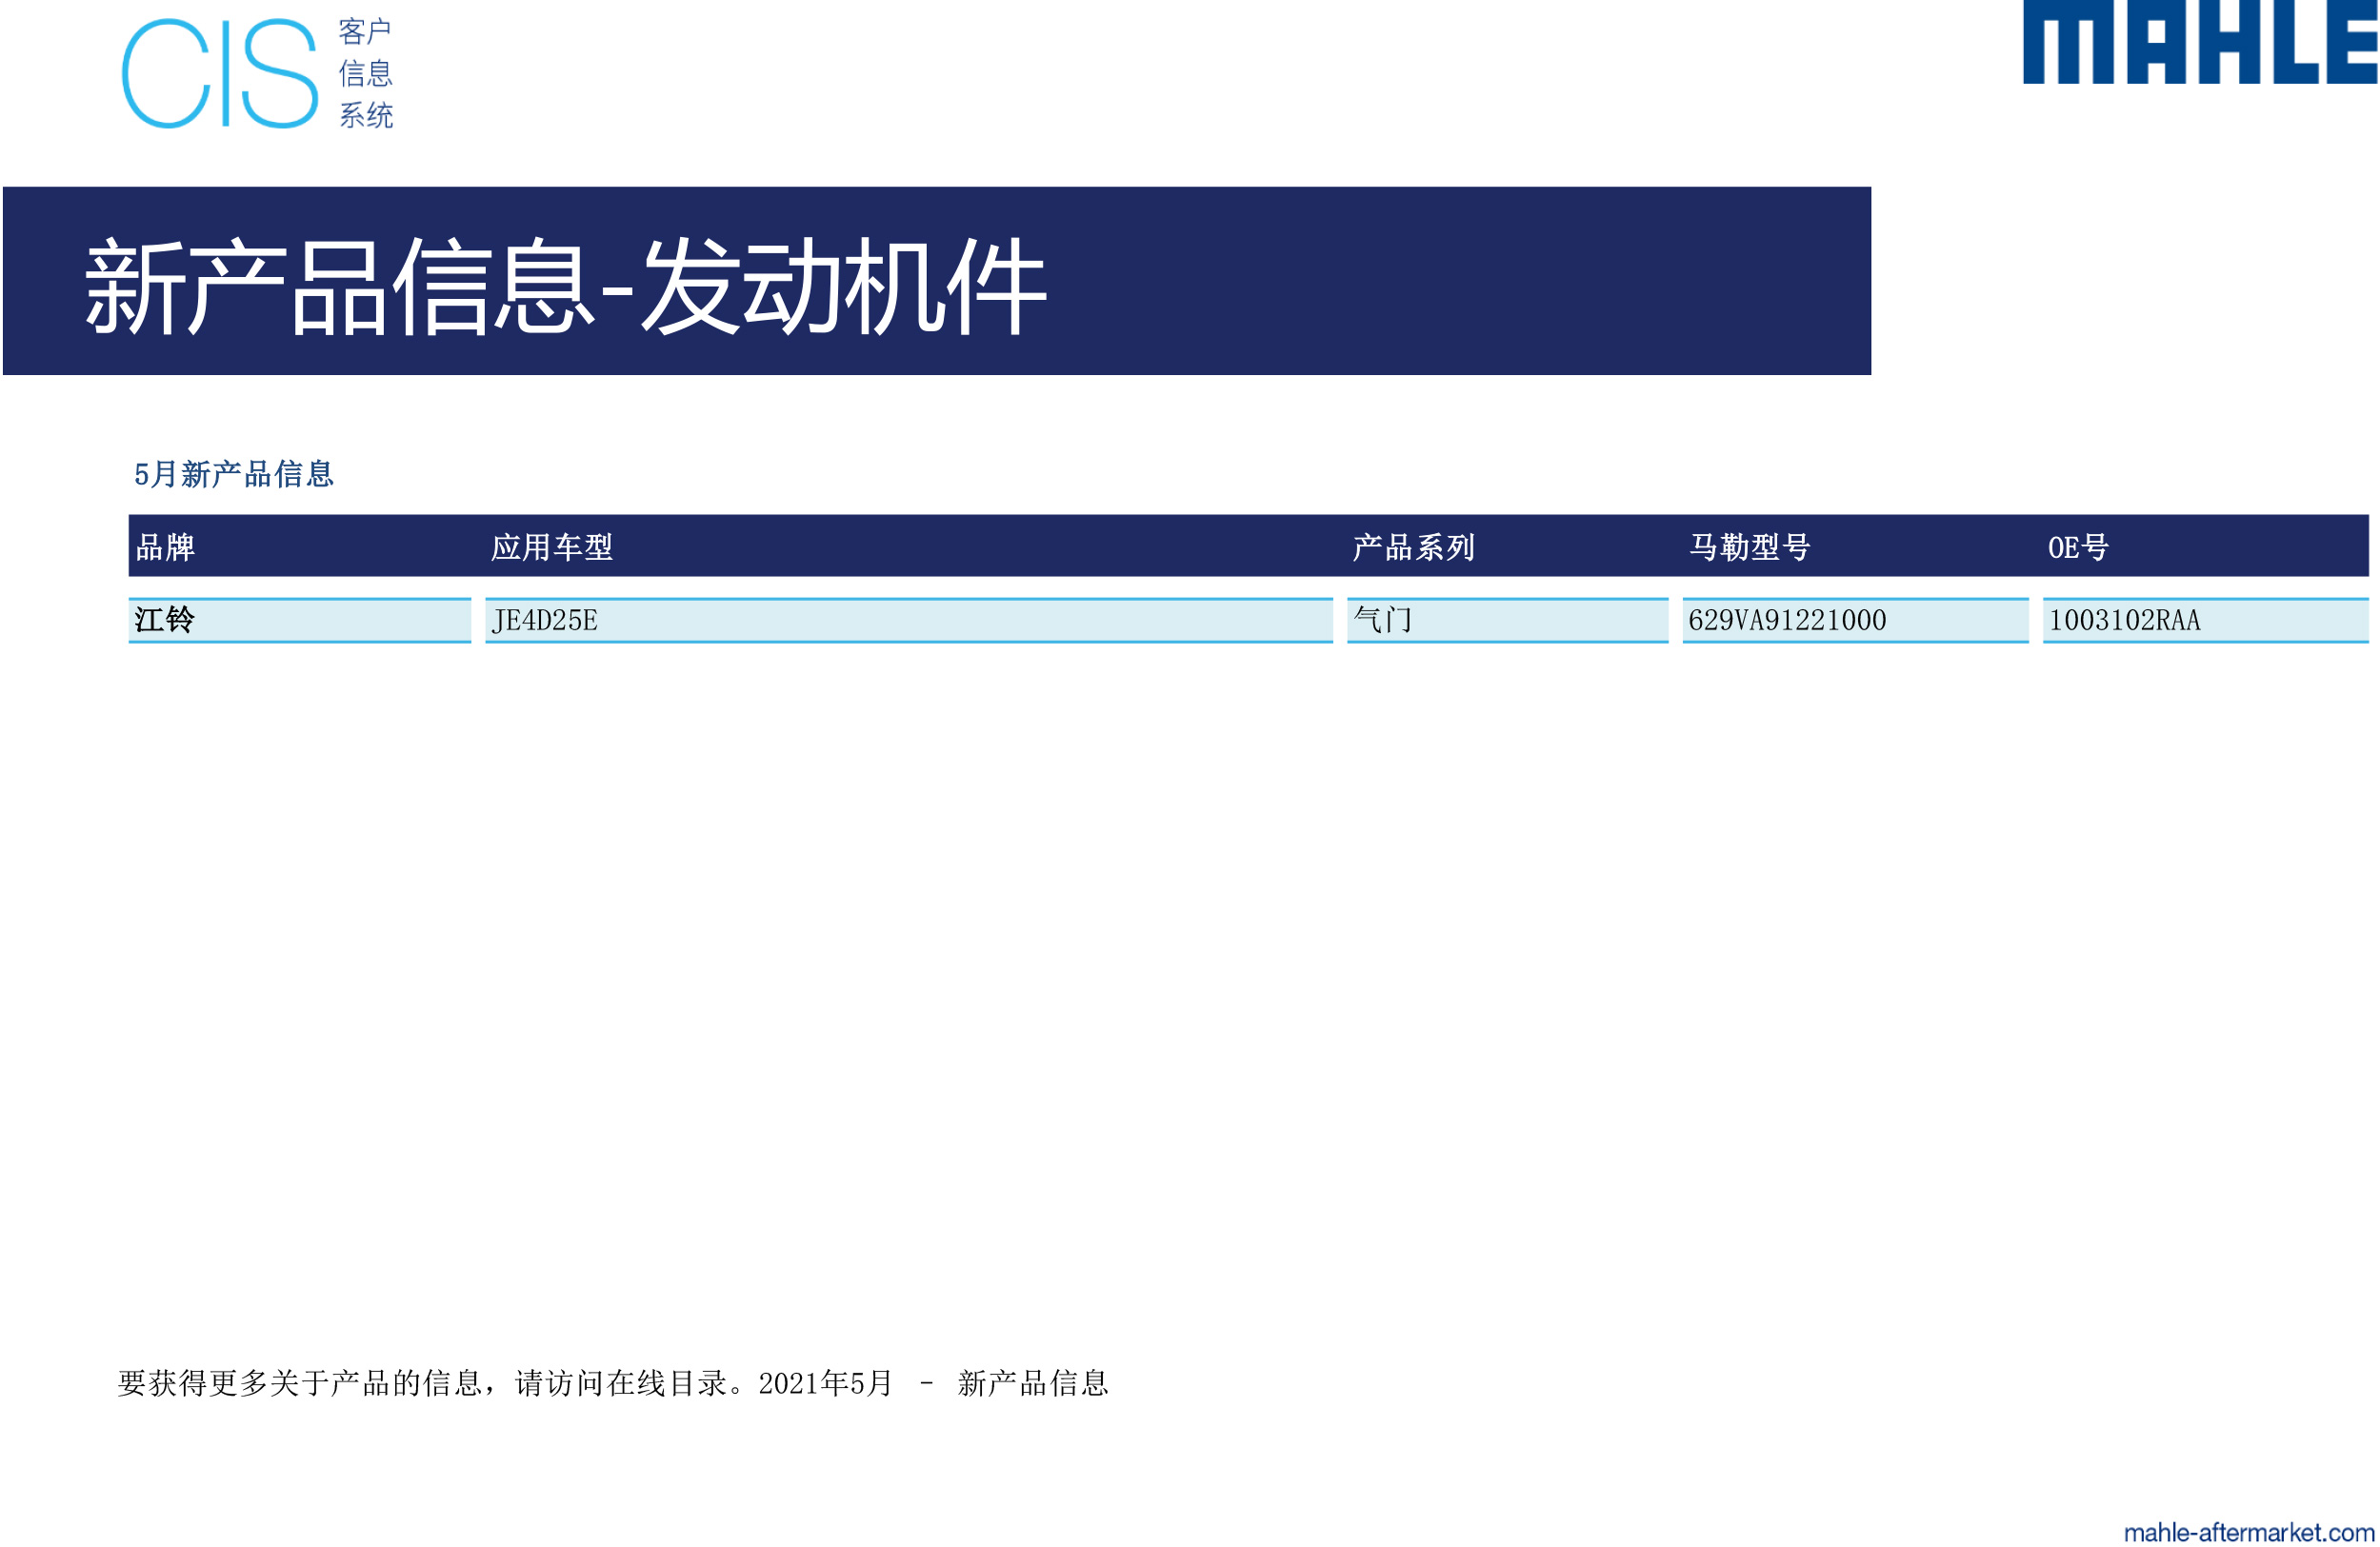Click the 品牌 column header
2380x1547 pixels.
click(x=165, y=546)
